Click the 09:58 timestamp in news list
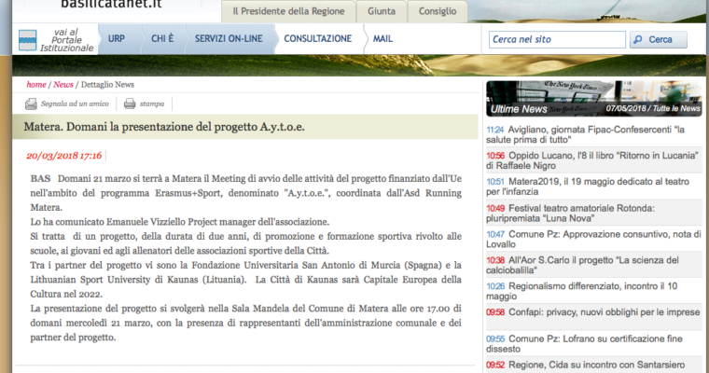 click(495, 312)
